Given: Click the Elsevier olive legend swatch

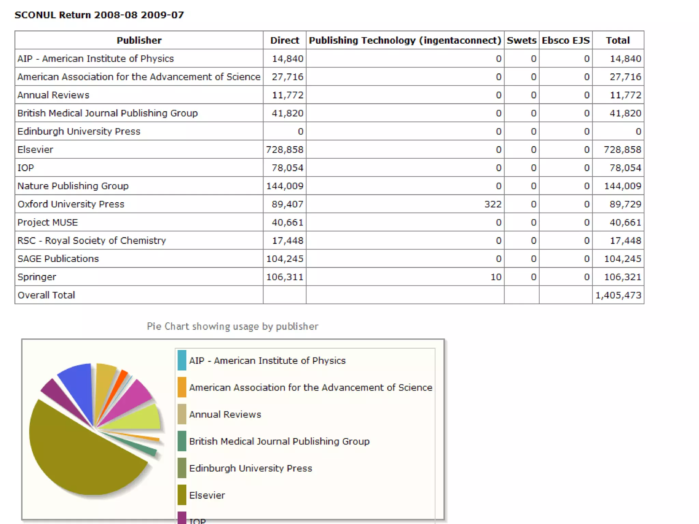Looking at the screenshot, I should pos(182,495).
